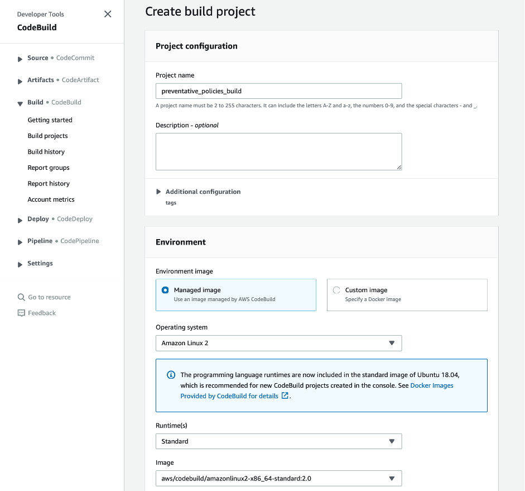Open Account metrics
525x491 pixels.
[51, 199]
